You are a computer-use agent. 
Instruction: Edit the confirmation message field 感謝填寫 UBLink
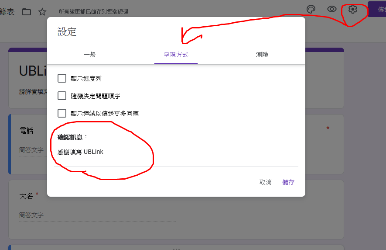[176, 152]
